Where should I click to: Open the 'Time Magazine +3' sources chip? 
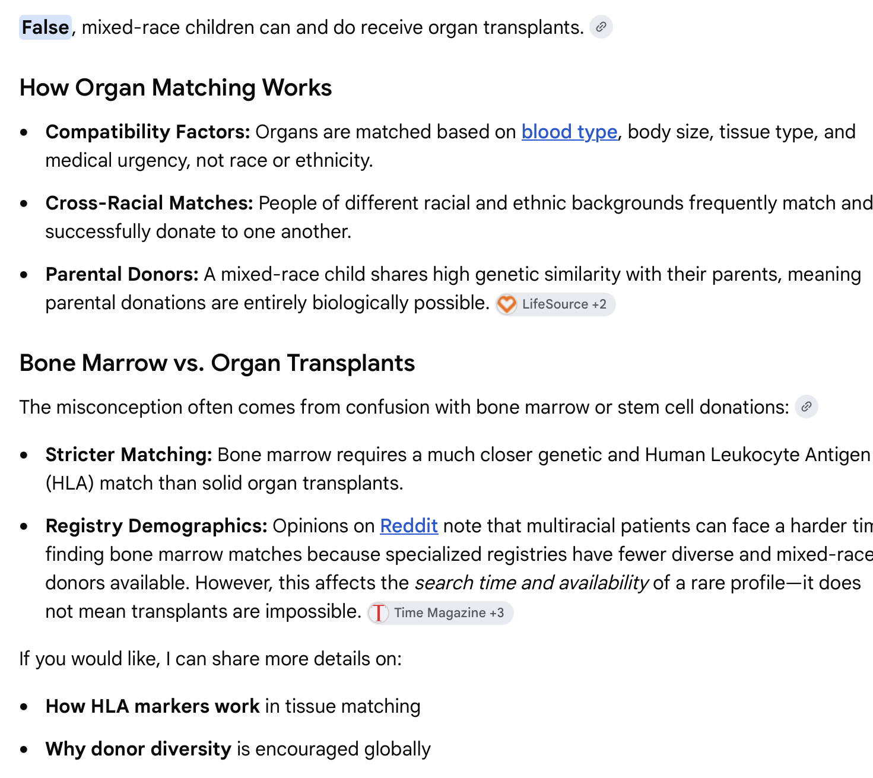pyautogui.click(x=440, y=613)
